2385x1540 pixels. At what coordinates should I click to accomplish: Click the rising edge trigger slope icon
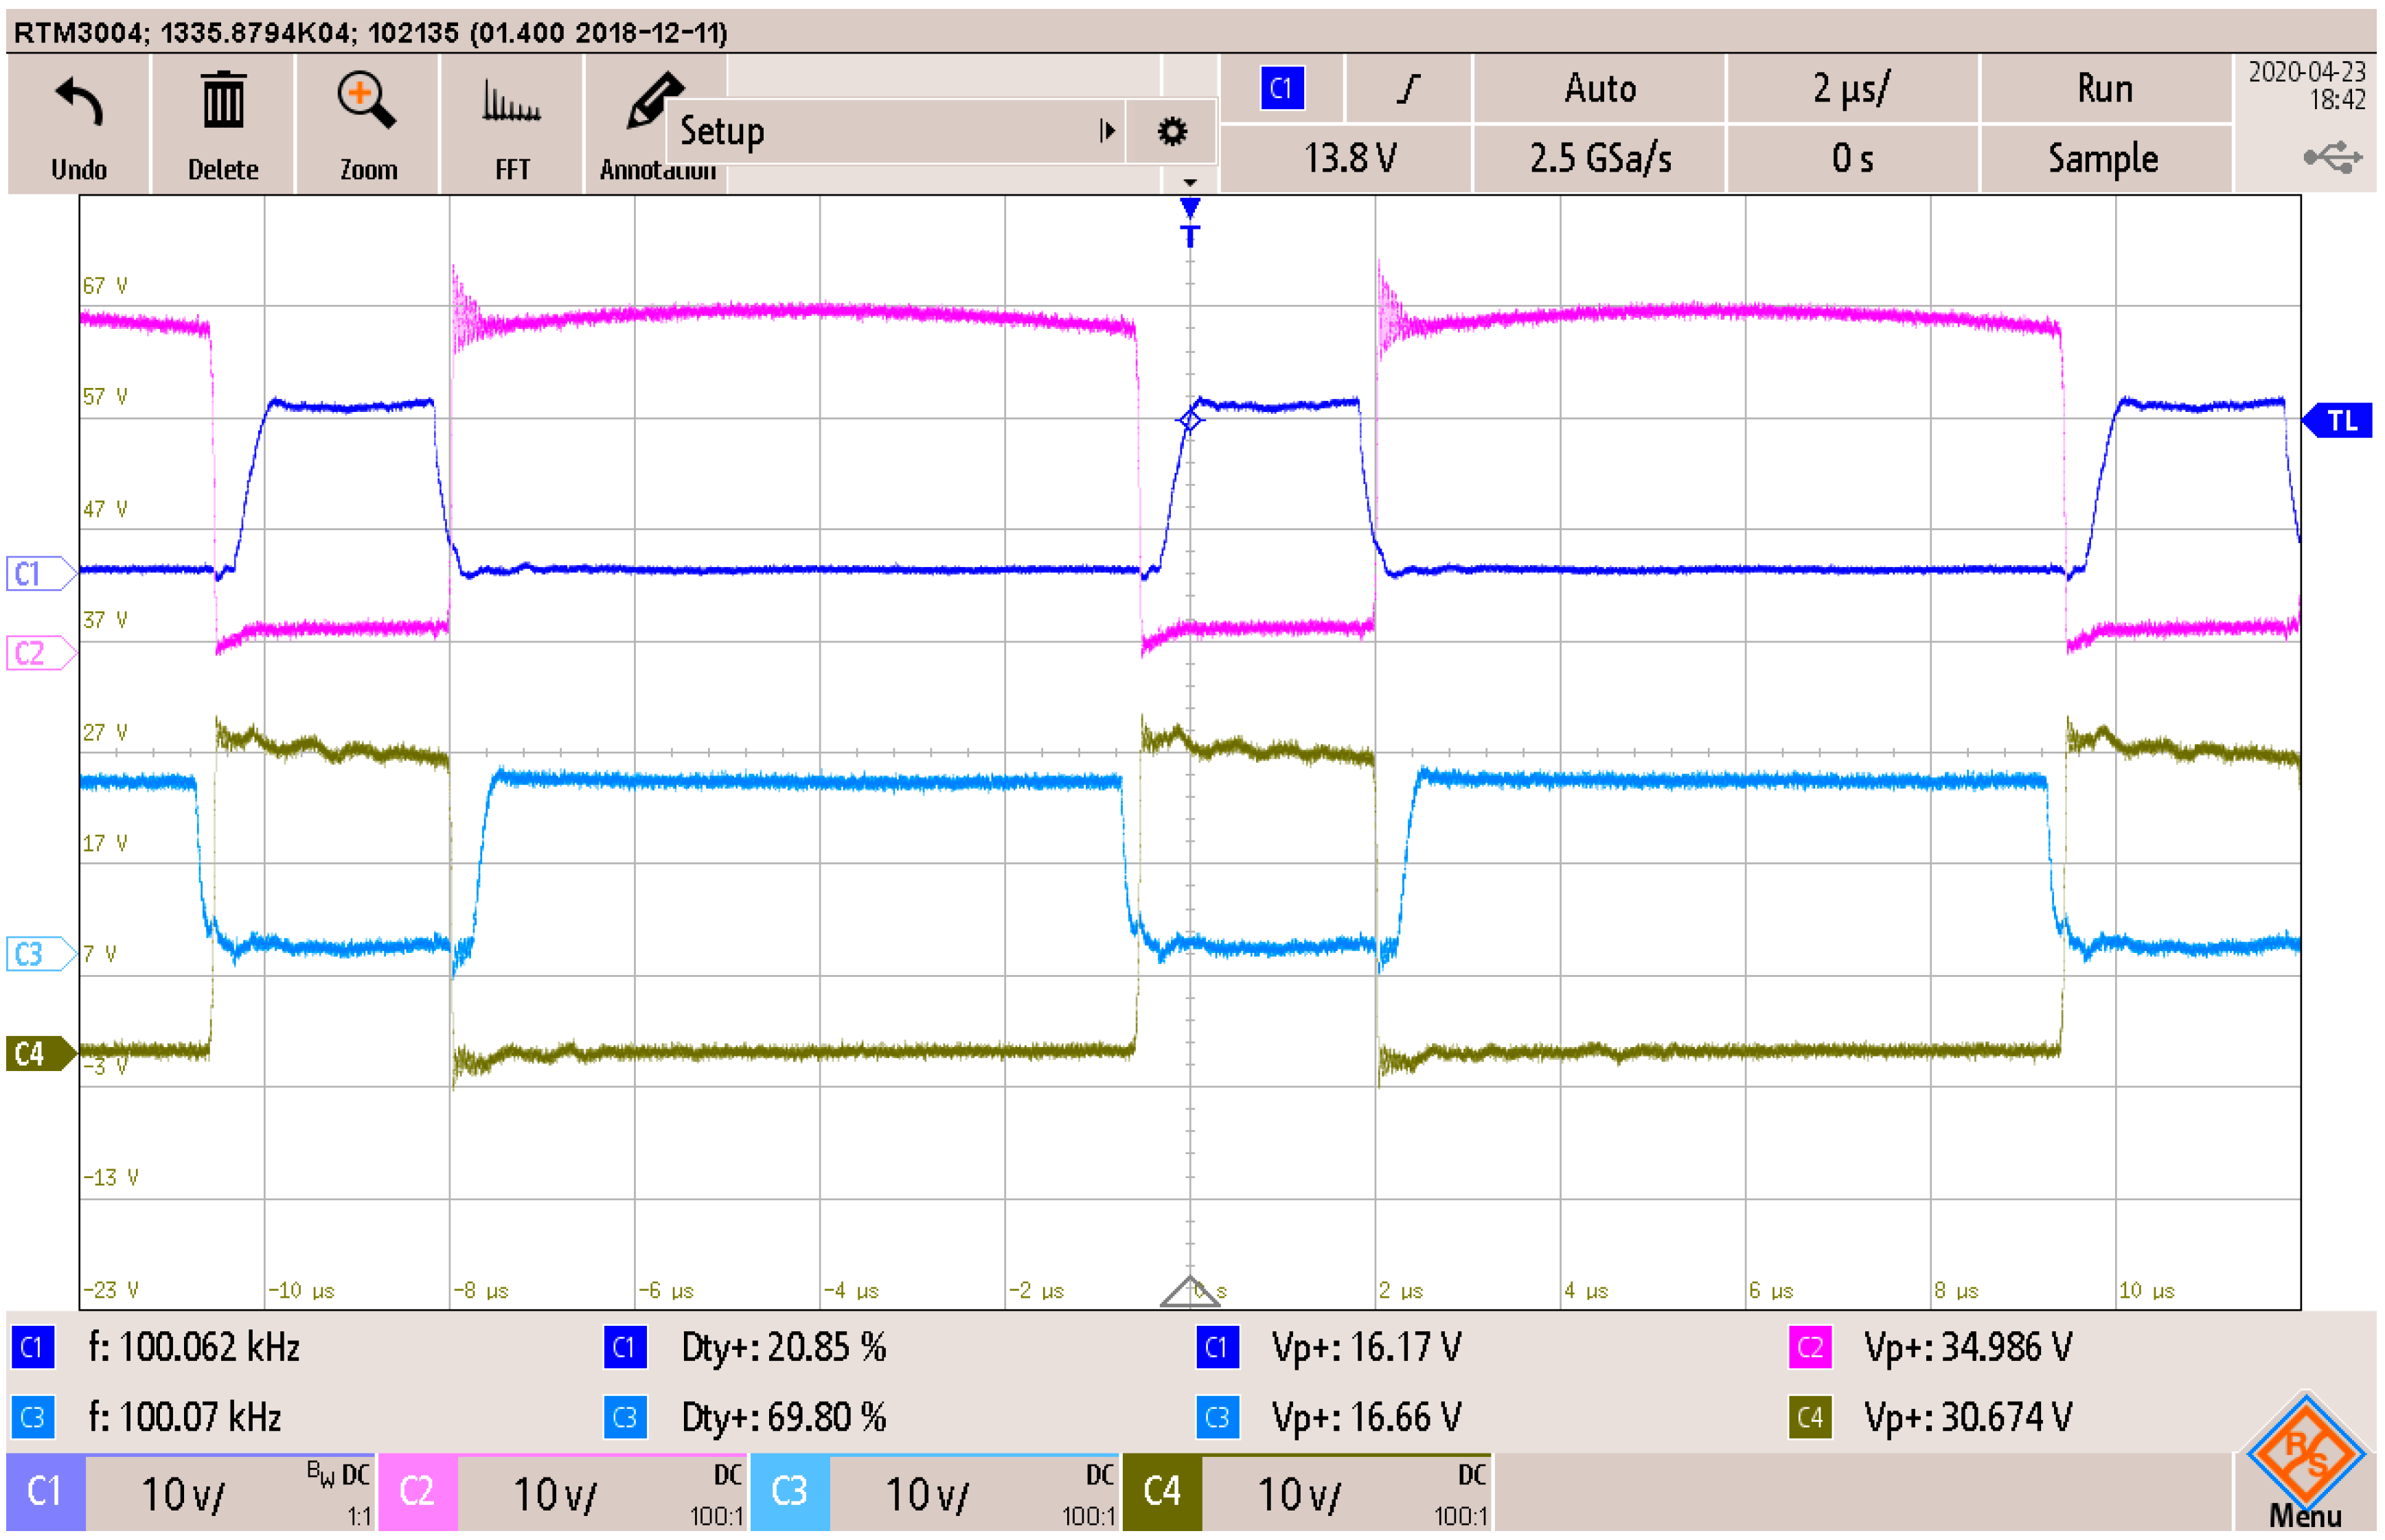click(1408, 89)
